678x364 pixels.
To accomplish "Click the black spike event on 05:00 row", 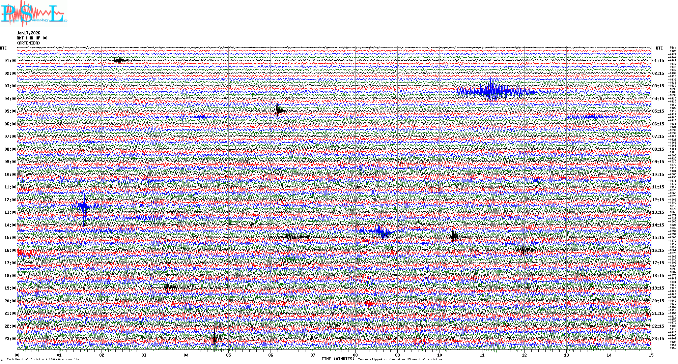I will click(278, 110).
